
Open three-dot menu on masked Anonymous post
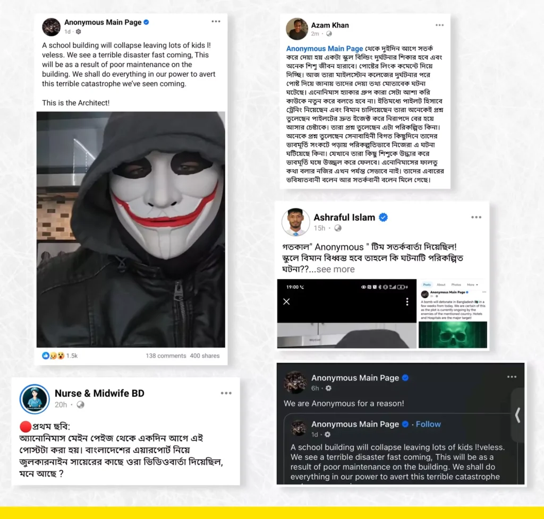pyautogui.click(x=216, y=21)
